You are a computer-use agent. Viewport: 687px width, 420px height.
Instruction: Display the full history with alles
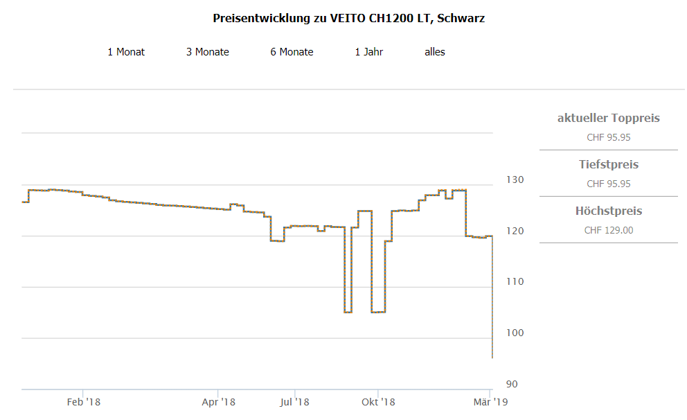tap(435, 52)
